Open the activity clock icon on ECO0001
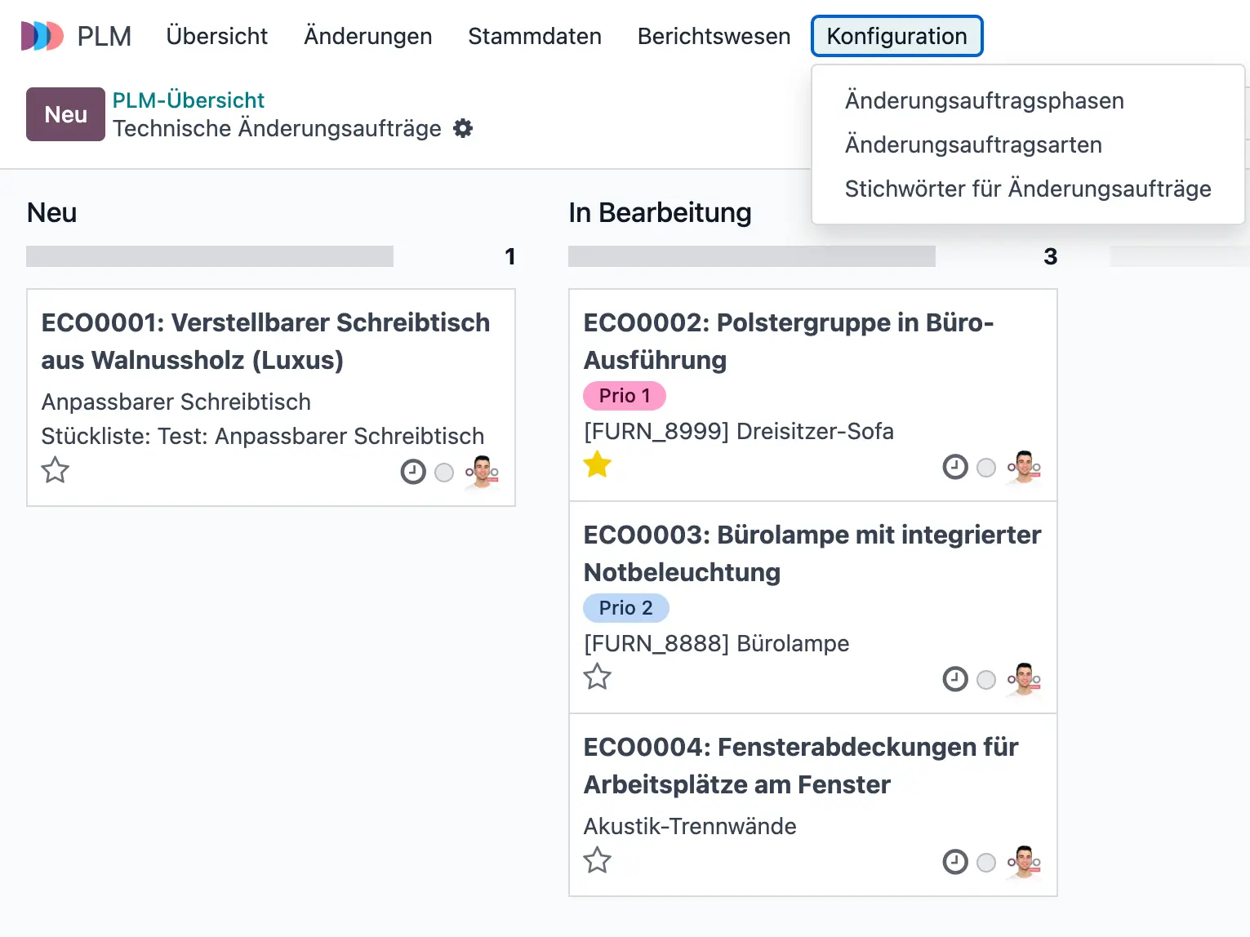 pyautogui.click(x=412, y=471)
